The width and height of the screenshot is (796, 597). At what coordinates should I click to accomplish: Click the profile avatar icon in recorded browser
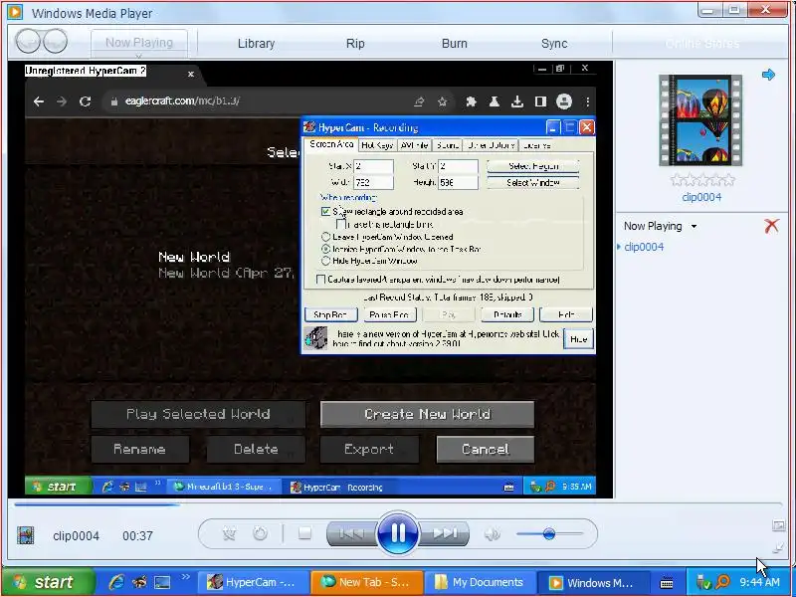(564, 101)
